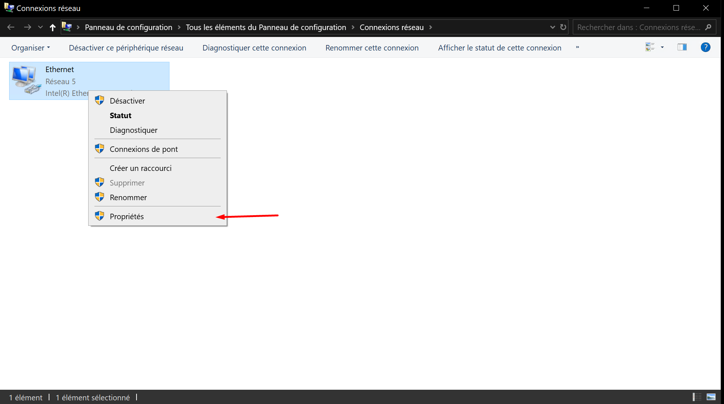Open "Tous les éléments du Panneau de configuration" breadcrumb
Screen dimensions: 724x404
tap(266, 27)
